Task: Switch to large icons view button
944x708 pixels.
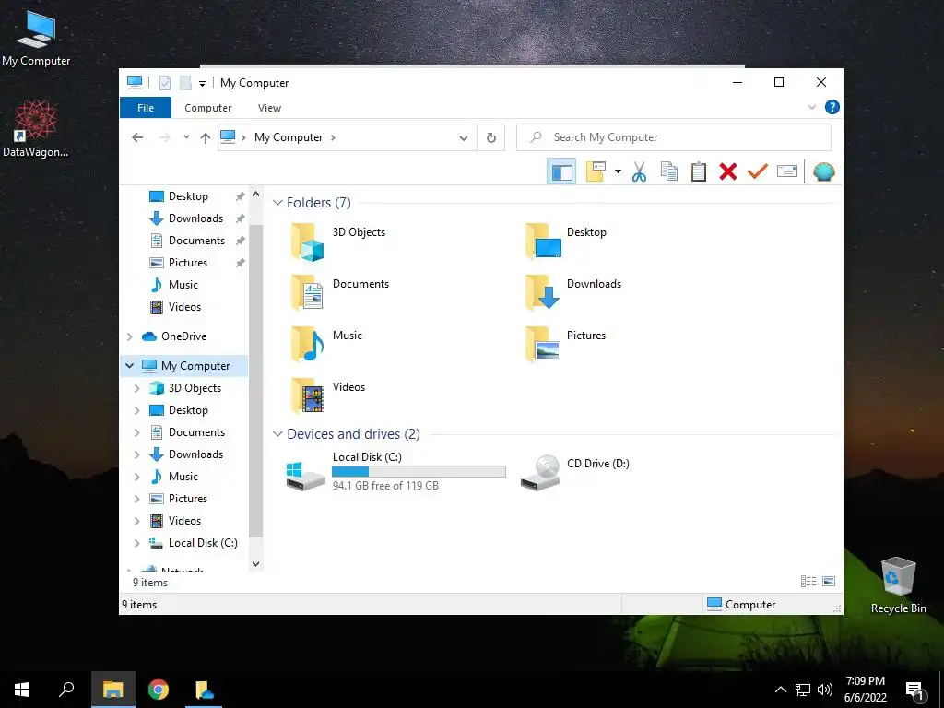Action: point(829,582)
